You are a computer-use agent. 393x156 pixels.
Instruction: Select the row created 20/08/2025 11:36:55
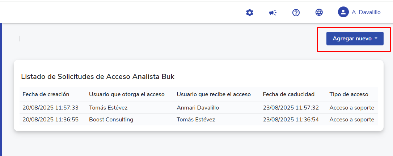tap(50, 120)
